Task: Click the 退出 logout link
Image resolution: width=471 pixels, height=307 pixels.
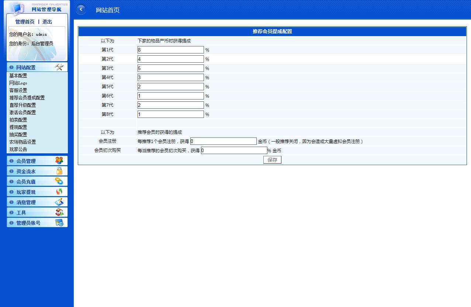Action: tap(47, 22)
